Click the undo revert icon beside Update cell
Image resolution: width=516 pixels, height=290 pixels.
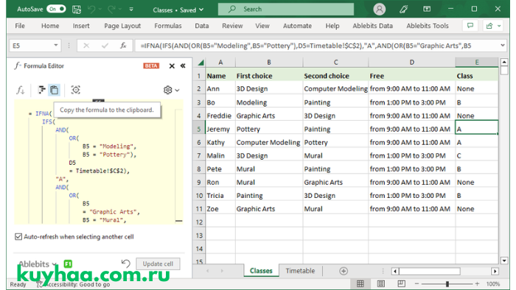coord(126,264)
